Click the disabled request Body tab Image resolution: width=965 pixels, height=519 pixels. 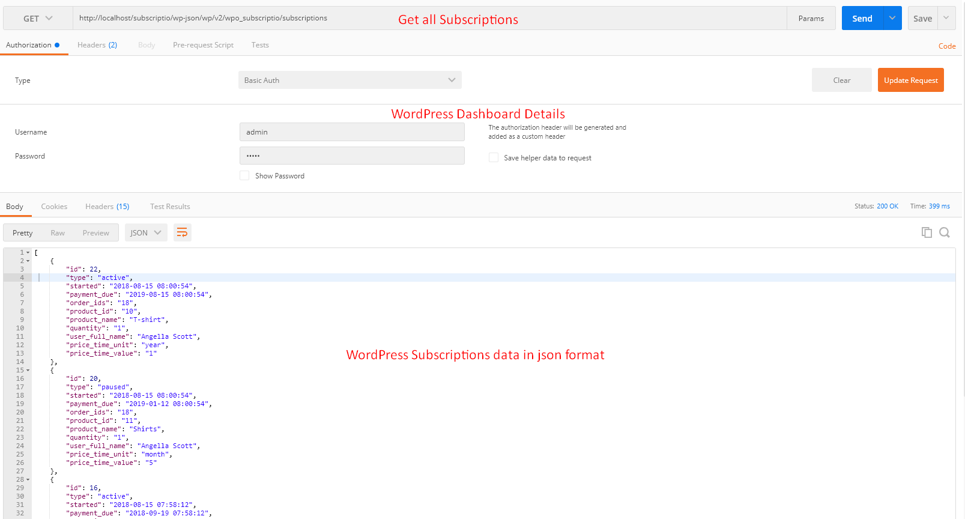pos(147,45)
